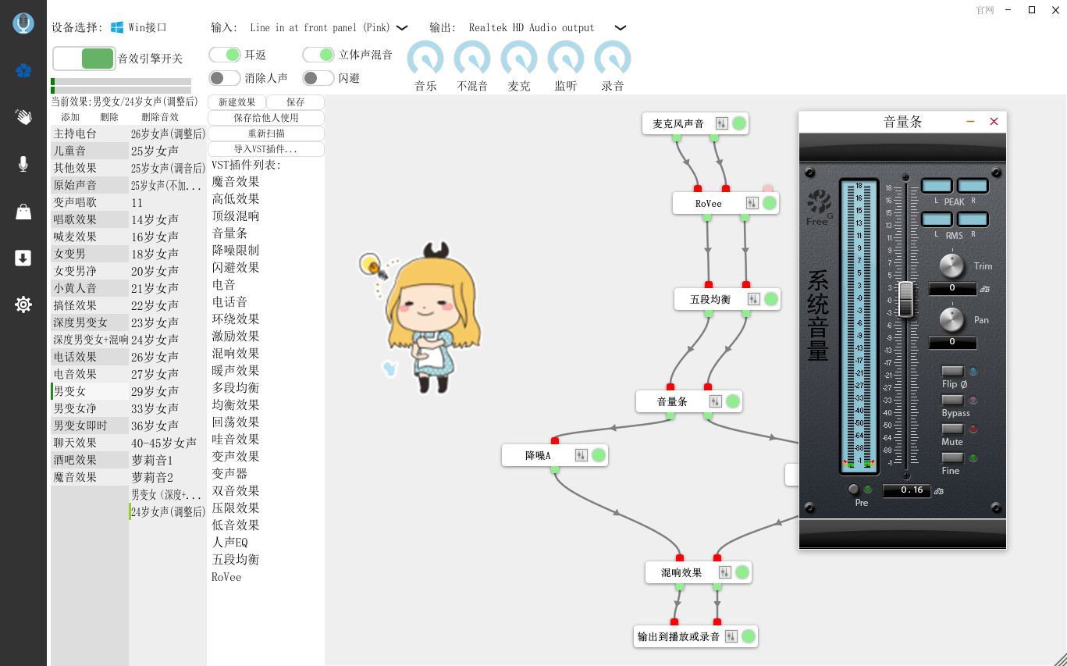Toggle the 立体声混音 switch
The height and width of the screenshot is (666, 1067).
point(318,55)
